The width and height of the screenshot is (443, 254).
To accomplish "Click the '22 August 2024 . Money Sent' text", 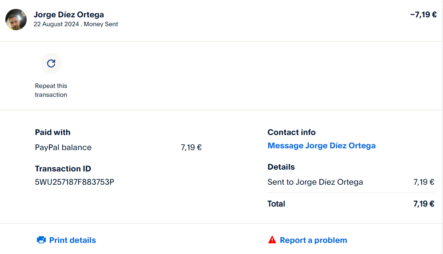I will [x=76, y=24].
